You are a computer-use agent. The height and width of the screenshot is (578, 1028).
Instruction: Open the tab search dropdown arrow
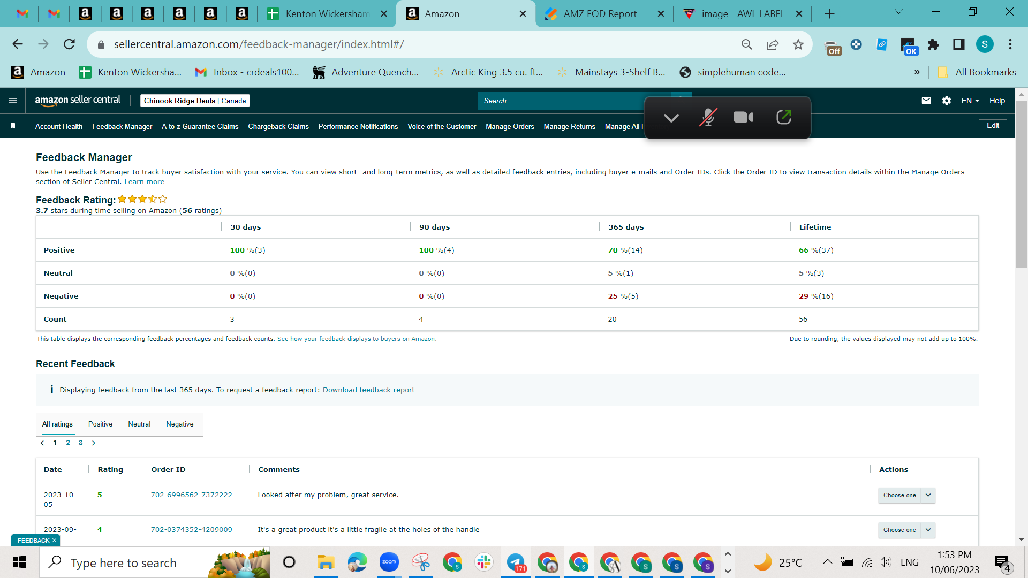click(x=899, y=12)
